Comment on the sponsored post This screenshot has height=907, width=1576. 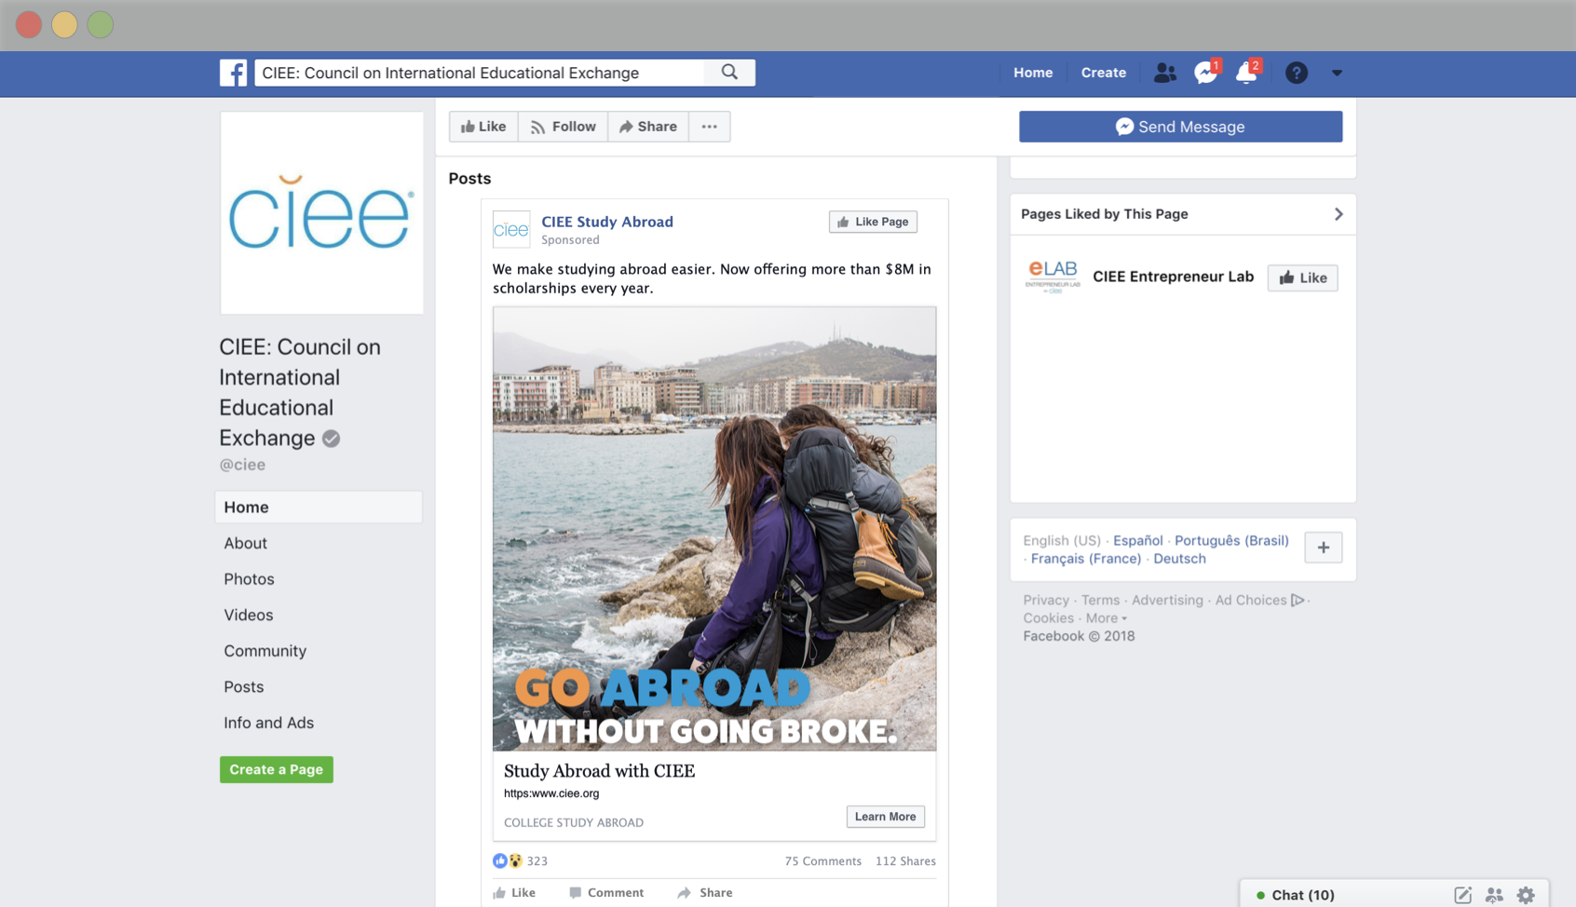[x=606, y=892]
